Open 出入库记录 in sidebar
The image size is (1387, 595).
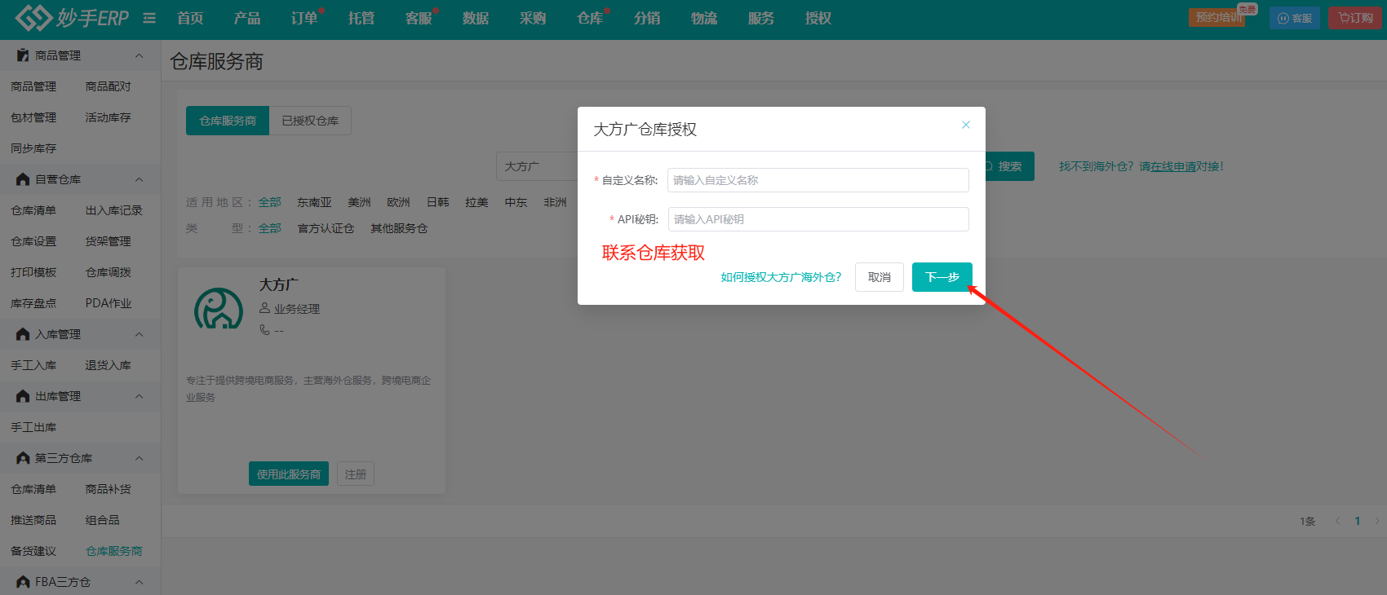tap(113, 210)
